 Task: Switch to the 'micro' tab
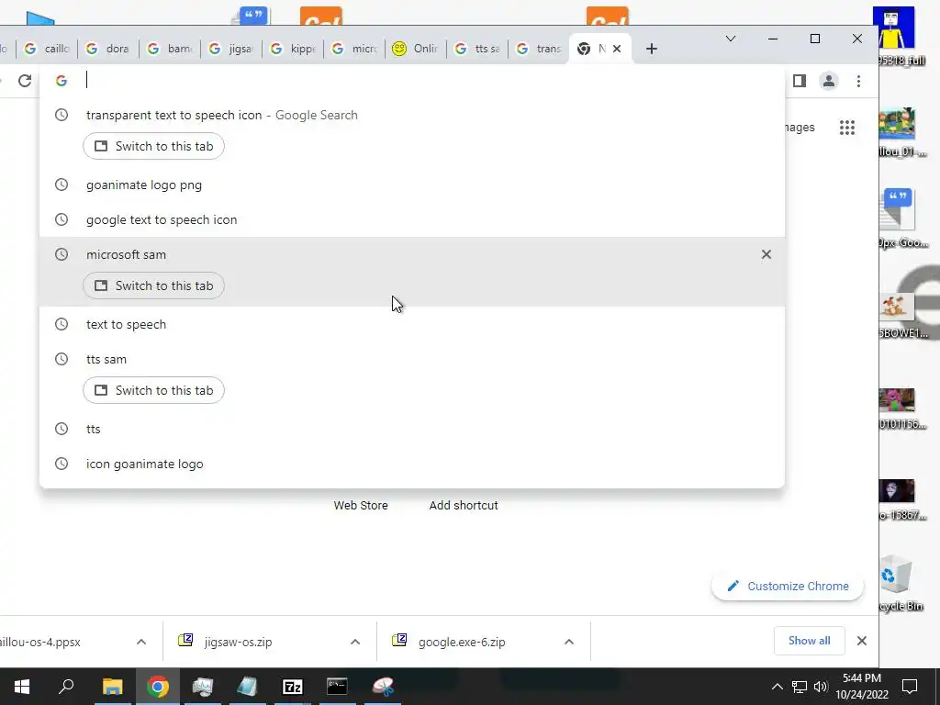point(355,49)
